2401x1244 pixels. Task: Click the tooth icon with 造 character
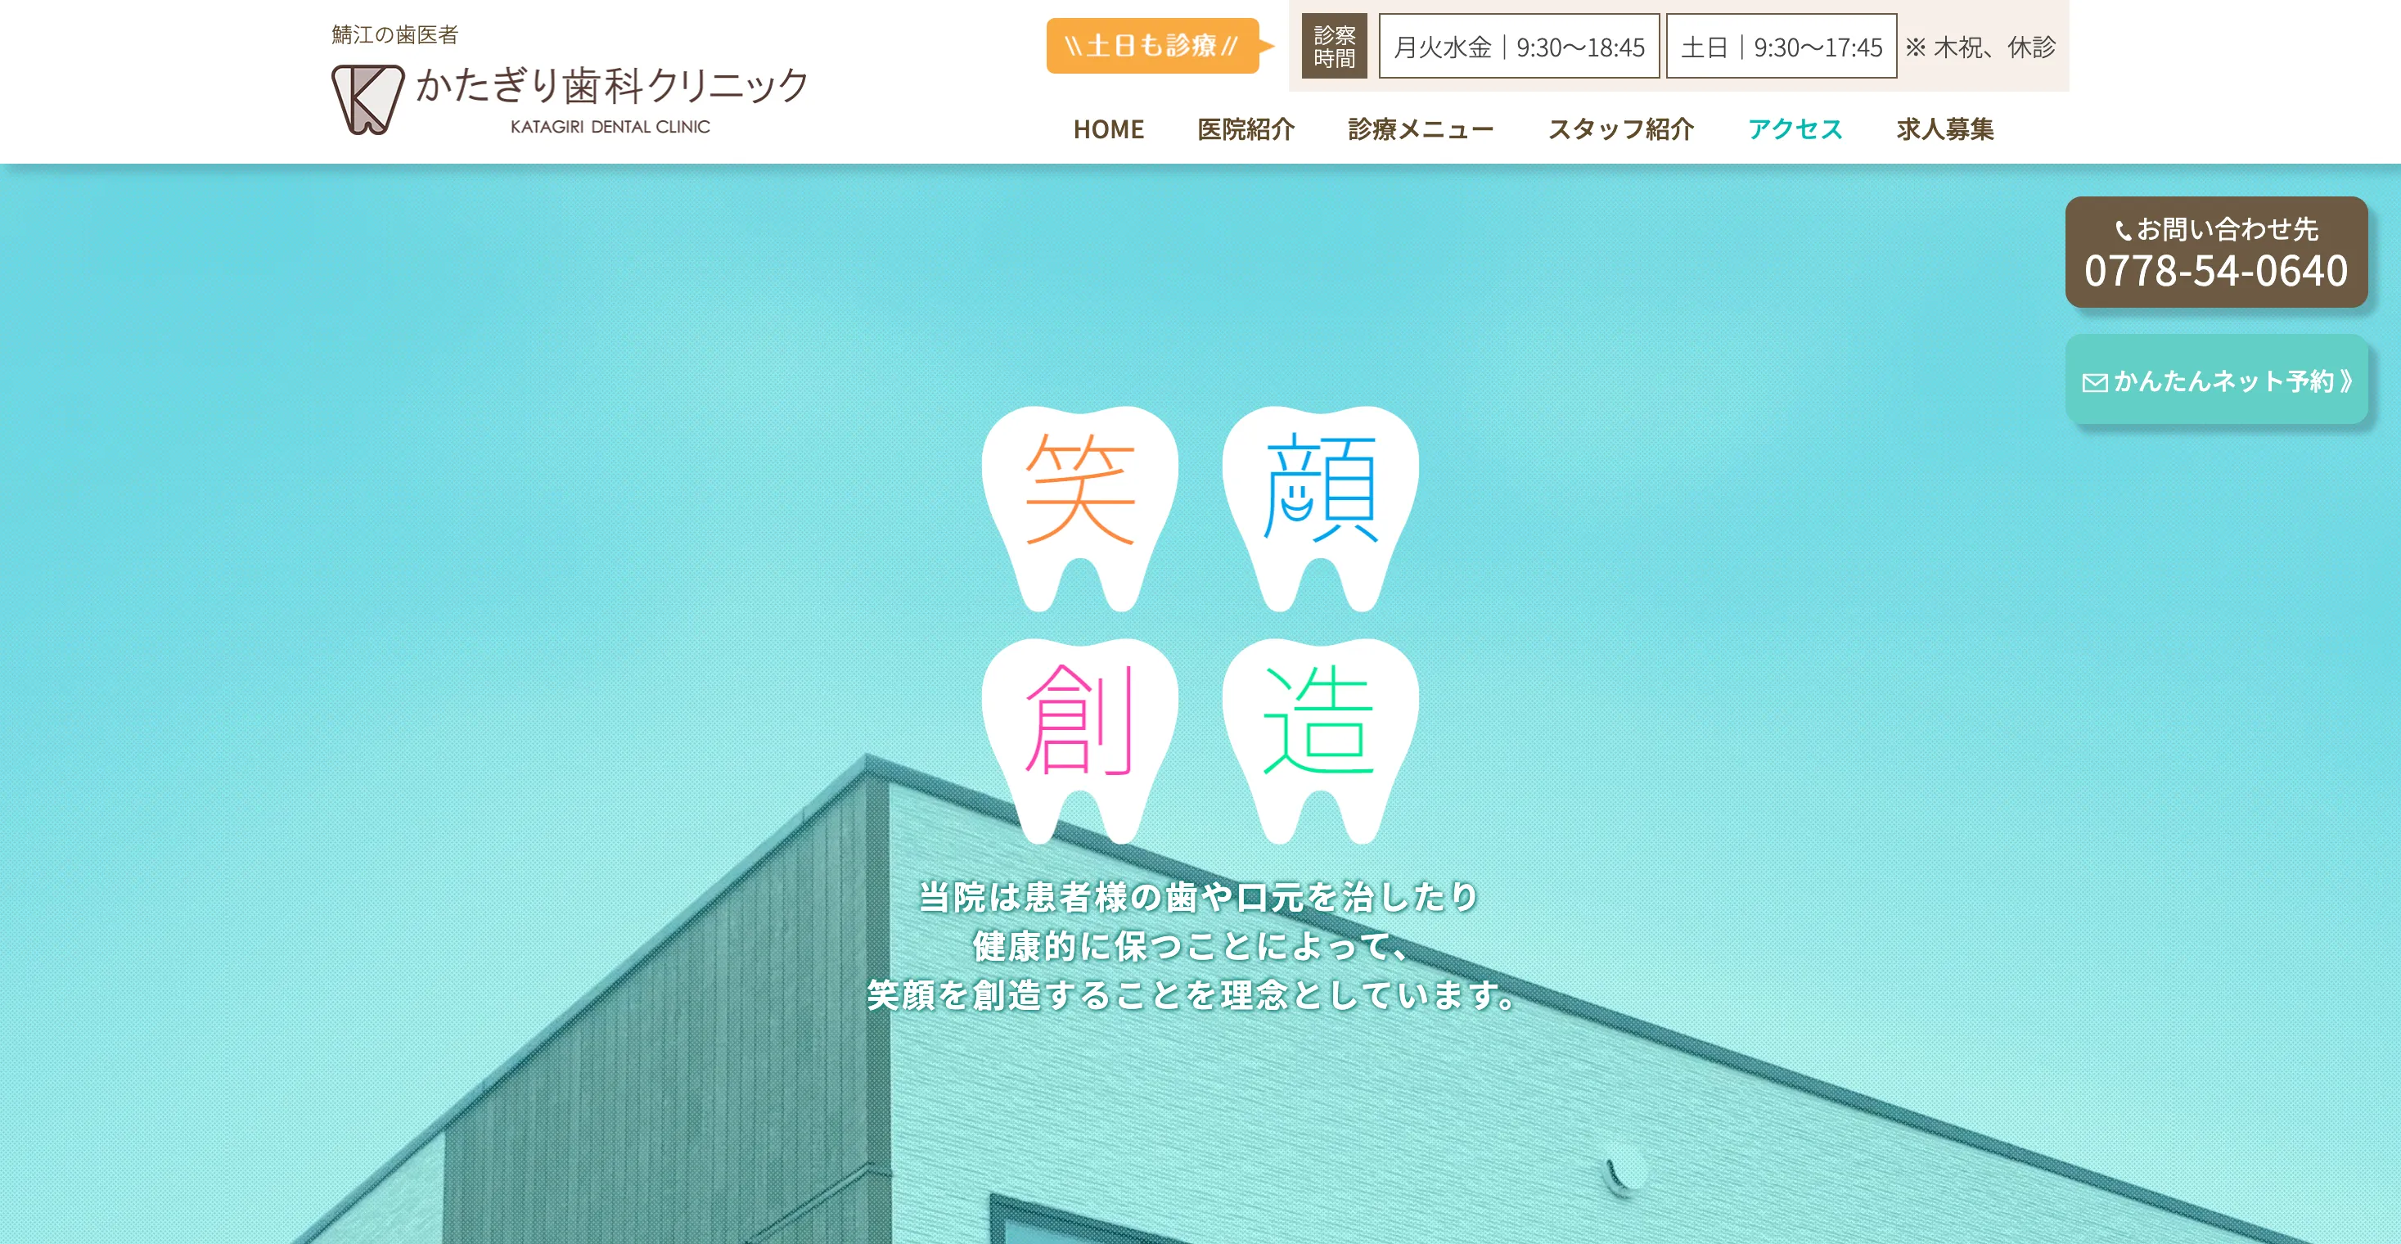(1320, 741)
